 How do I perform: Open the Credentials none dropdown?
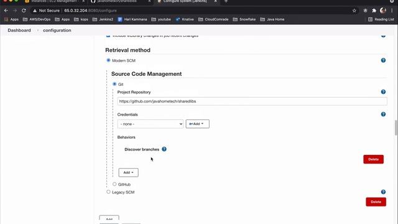150,124
